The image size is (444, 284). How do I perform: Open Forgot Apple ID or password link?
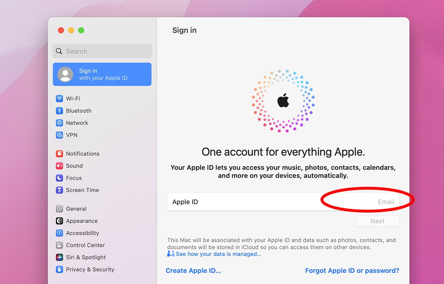coord(352,271)
